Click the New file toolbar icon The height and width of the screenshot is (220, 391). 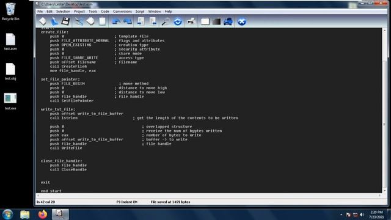(x=43, y=21)
